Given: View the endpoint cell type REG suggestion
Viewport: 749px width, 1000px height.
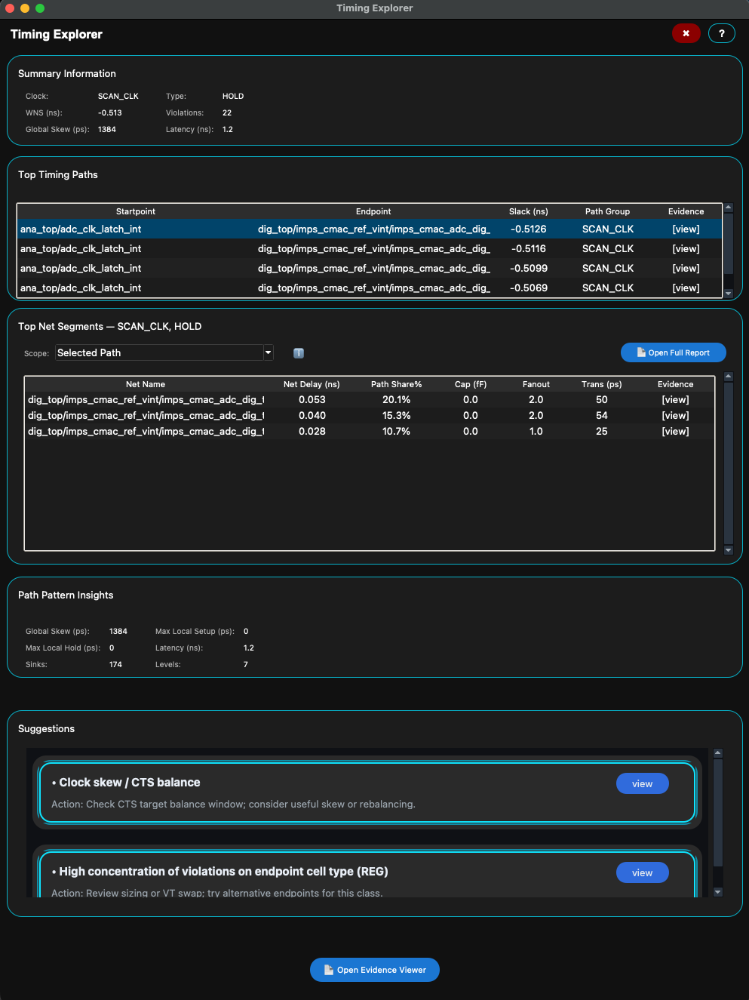Looking at the screenshot, I should [x=642, y=872].
